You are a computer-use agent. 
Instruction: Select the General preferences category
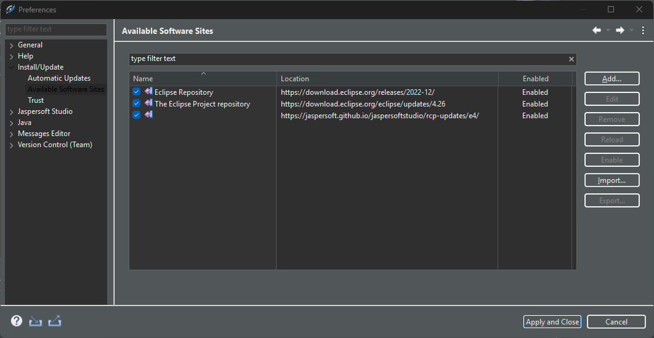30,44
